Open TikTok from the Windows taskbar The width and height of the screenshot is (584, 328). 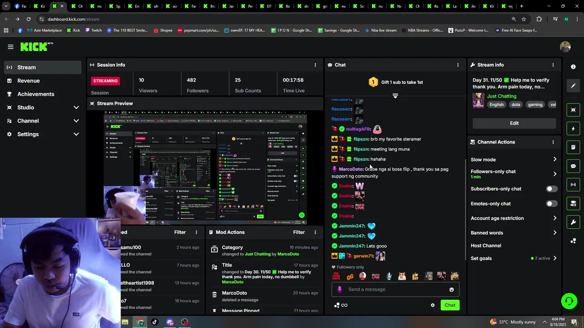point(155,322)
